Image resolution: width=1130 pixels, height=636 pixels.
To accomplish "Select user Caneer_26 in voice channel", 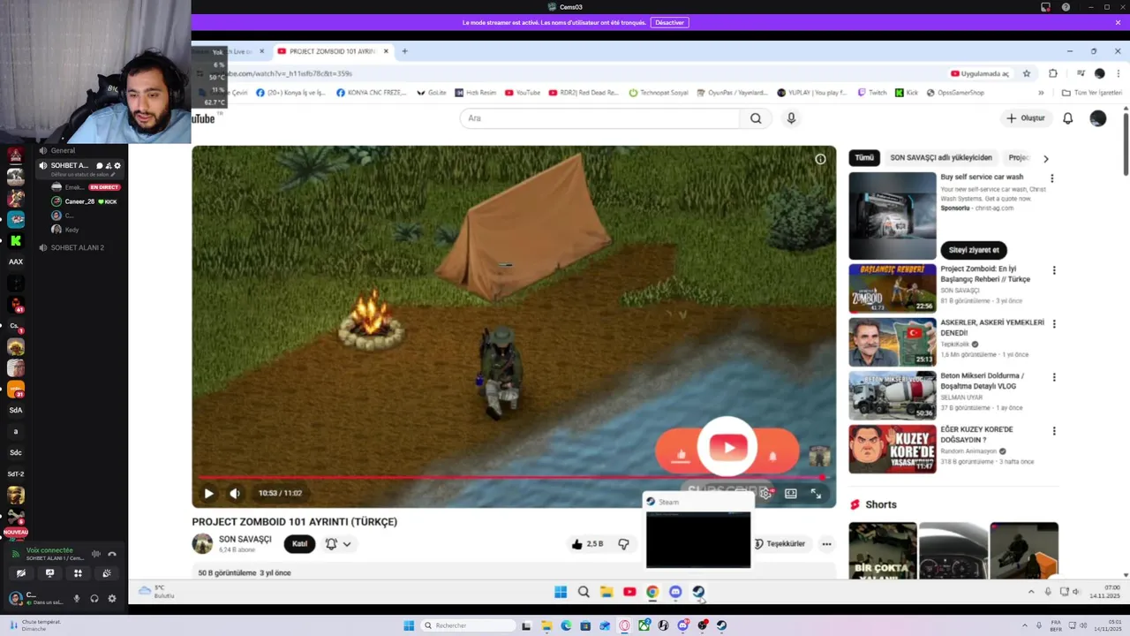I will (79, 201).
